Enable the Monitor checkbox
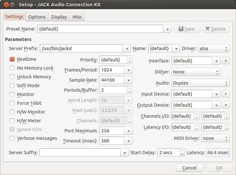Image resolution: width=236 pixels, height=175 pixels. click(12, 94)
